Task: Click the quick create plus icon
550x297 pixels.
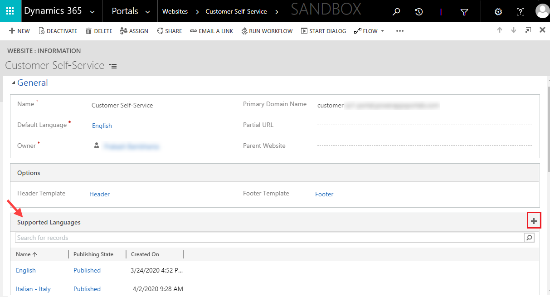Action: [441, 12]
